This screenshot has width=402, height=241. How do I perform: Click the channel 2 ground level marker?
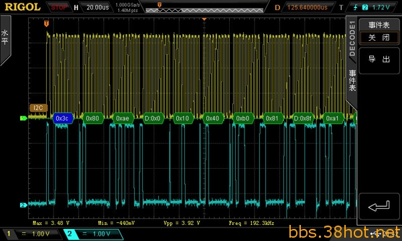click(x=23, y=205)
